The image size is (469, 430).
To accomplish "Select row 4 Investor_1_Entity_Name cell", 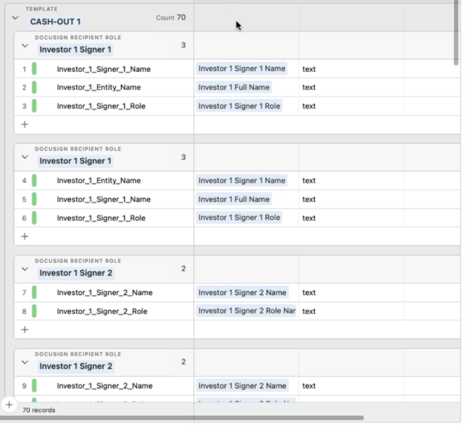I will [x=104, y=180].
